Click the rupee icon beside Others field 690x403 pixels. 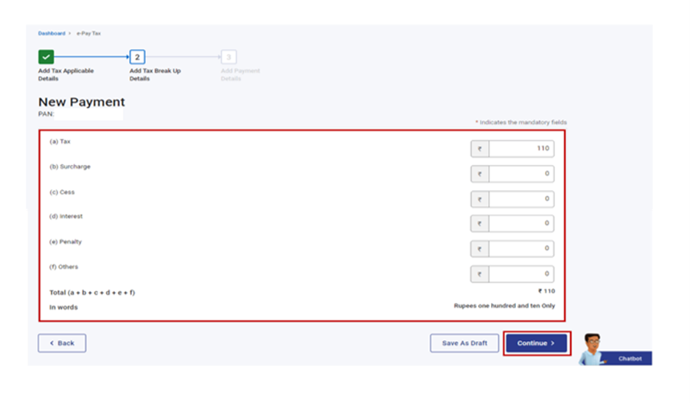pos(480,274)
